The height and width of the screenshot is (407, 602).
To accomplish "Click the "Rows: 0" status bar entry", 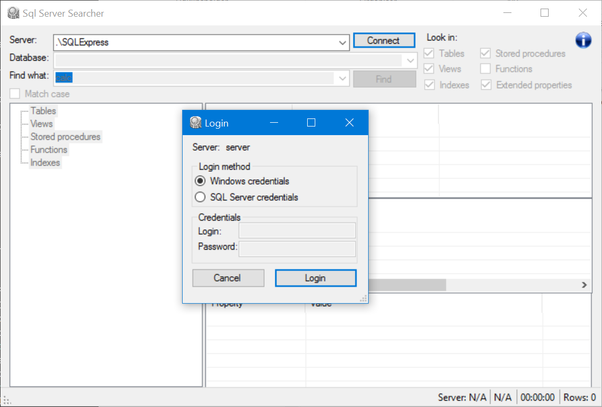I will pos(579,397).
